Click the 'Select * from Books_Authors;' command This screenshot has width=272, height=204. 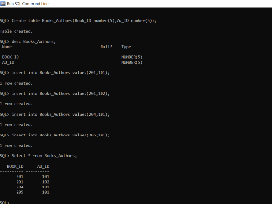click(38, 156)
